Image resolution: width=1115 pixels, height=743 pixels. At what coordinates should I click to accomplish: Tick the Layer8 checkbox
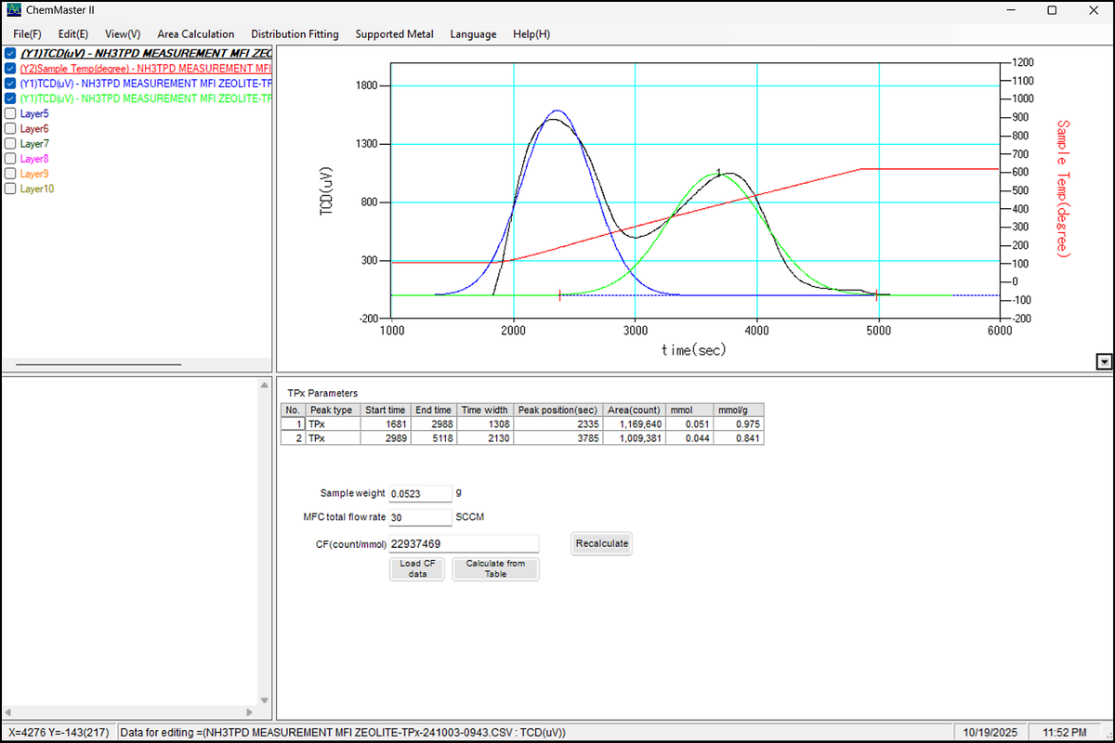[10, 159]
